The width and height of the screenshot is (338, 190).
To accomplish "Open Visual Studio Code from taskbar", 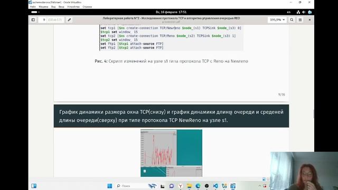I will pyautogui.click(x=215, y=186).
